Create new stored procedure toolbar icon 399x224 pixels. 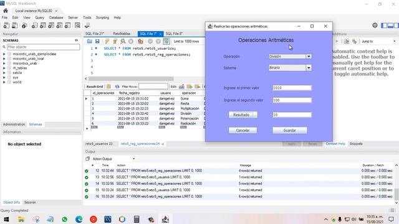[x=59, y=26]
